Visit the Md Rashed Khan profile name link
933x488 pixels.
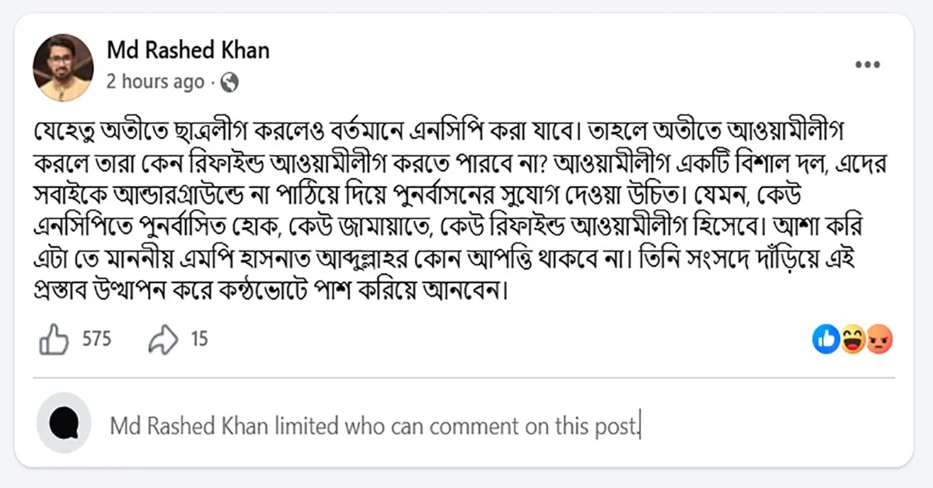188,51
